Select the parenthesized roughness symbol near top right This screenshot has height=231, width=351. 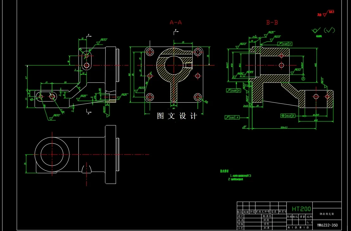[x=329, y=29]
